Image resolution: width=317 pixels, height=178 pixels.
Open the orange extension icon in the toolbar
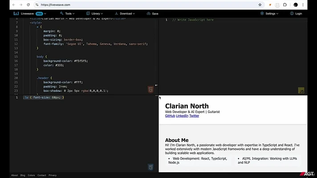coord(270,5)
